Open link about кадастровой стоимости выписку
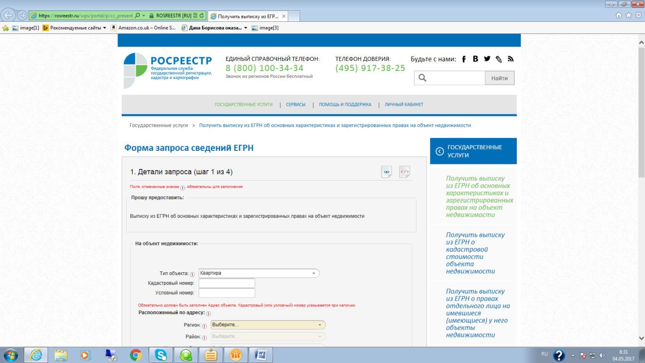Viewport: 645px width, 363px height. pyautogui.click(x=475, y=253)
